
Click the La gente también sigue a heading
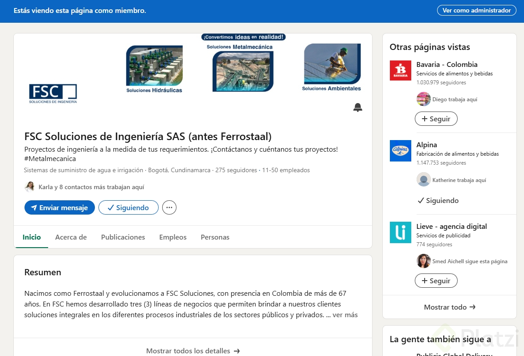440,339
